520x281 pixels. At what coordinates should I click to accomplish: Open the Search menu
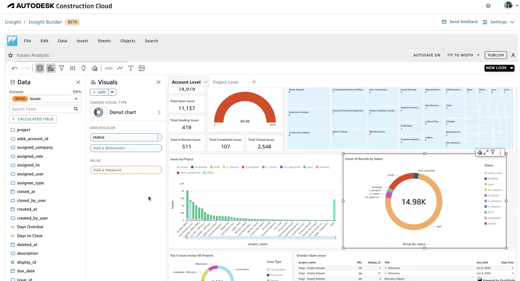(x=151, y=41)
